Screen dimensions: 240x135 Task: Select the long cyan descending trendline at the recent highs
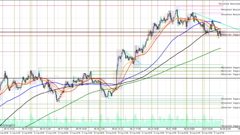[x=216, y=22]
